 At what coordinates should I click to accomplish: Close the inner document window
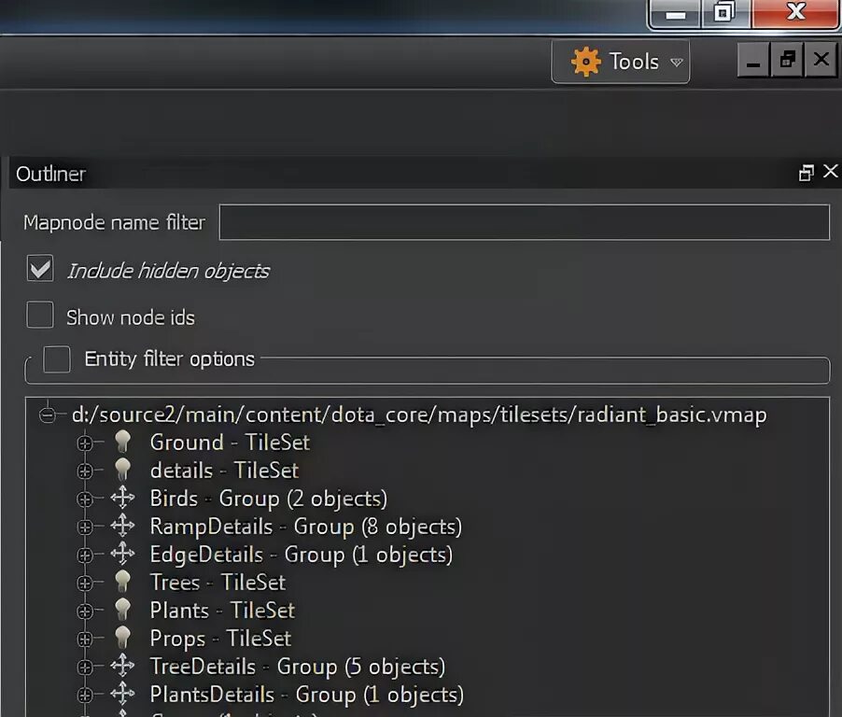[821, 60]
